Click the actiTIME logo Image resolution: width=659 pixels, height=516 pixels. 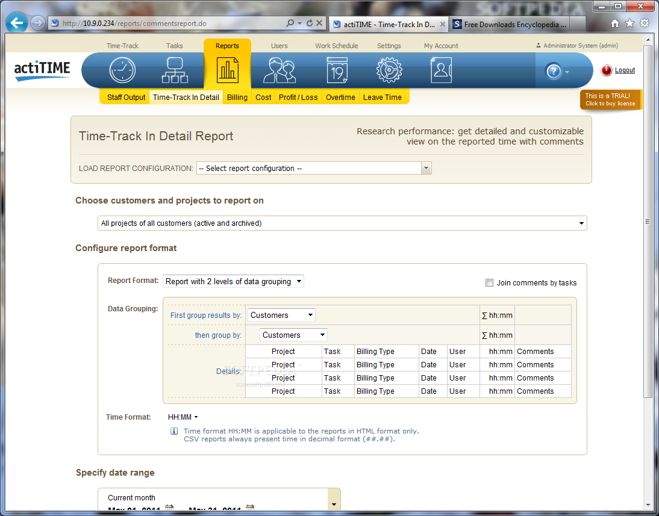(42, 70)
